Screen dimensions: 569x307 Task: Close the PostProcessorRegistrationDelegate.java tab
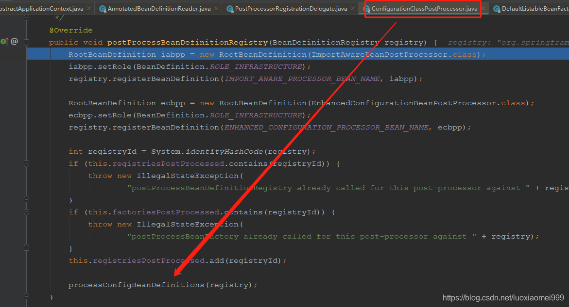click(x=353, y=8)
